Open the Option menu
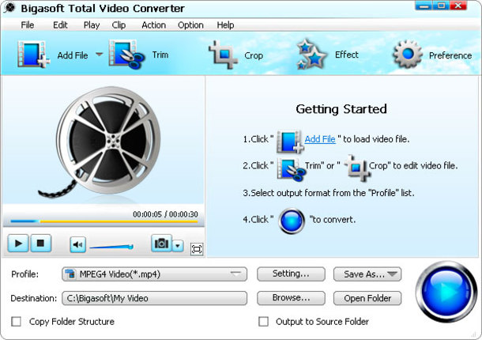Image resolution: width=482 pixels, height=340 pixels. click(190, 25)
